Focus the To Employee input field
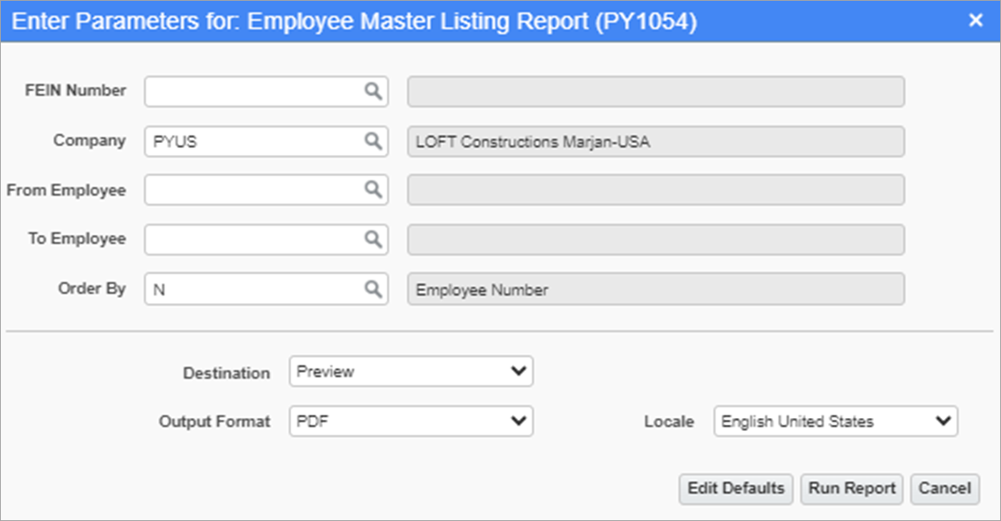The image size is (1001, 521). (x=266, y=239)
